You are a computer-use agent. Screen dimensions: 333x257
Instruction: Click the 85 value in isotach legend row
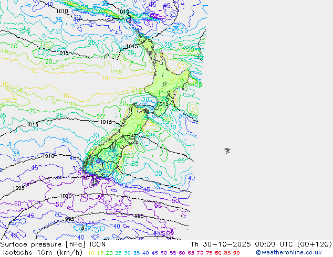point(227,253)
